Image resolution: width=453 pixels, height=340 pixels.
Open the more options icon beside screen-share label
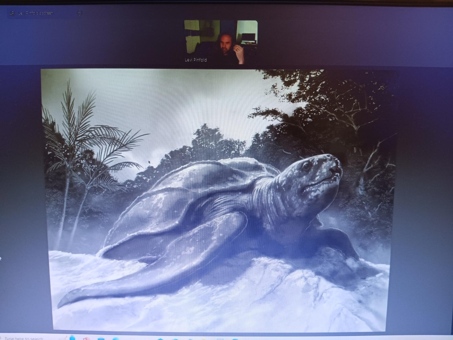(80, 13)
